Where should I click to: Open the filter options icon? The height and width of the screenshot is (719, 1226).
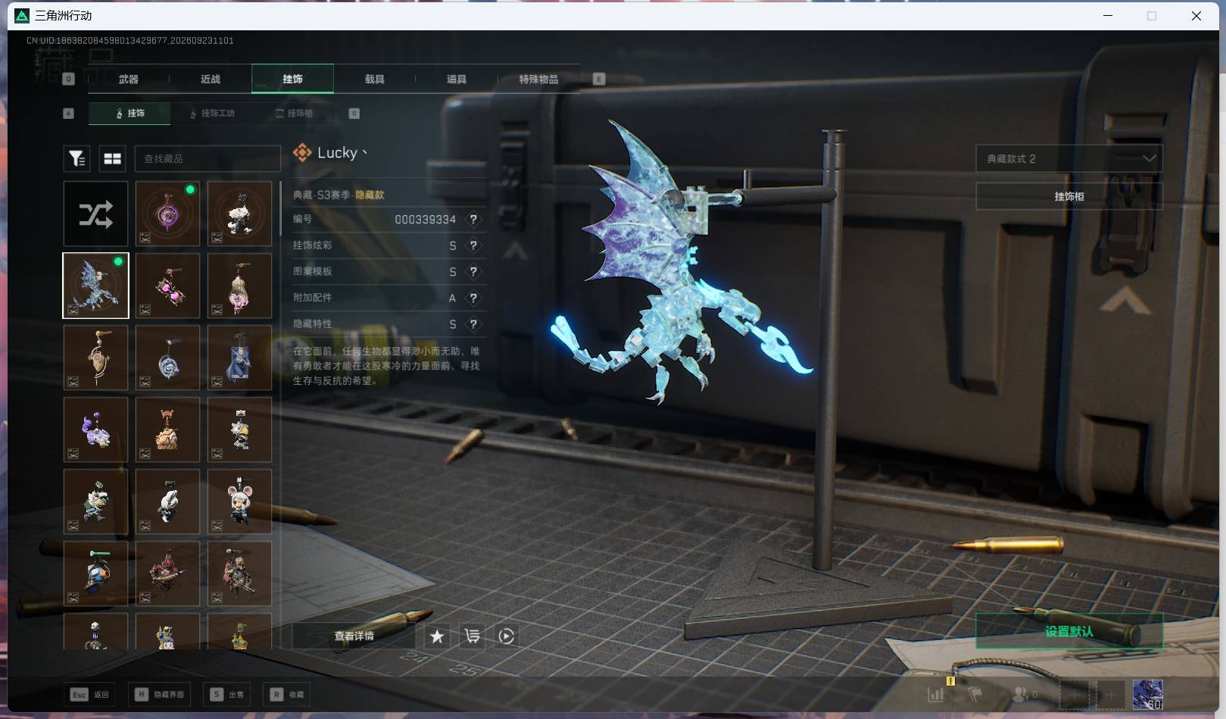click(76, 158)
